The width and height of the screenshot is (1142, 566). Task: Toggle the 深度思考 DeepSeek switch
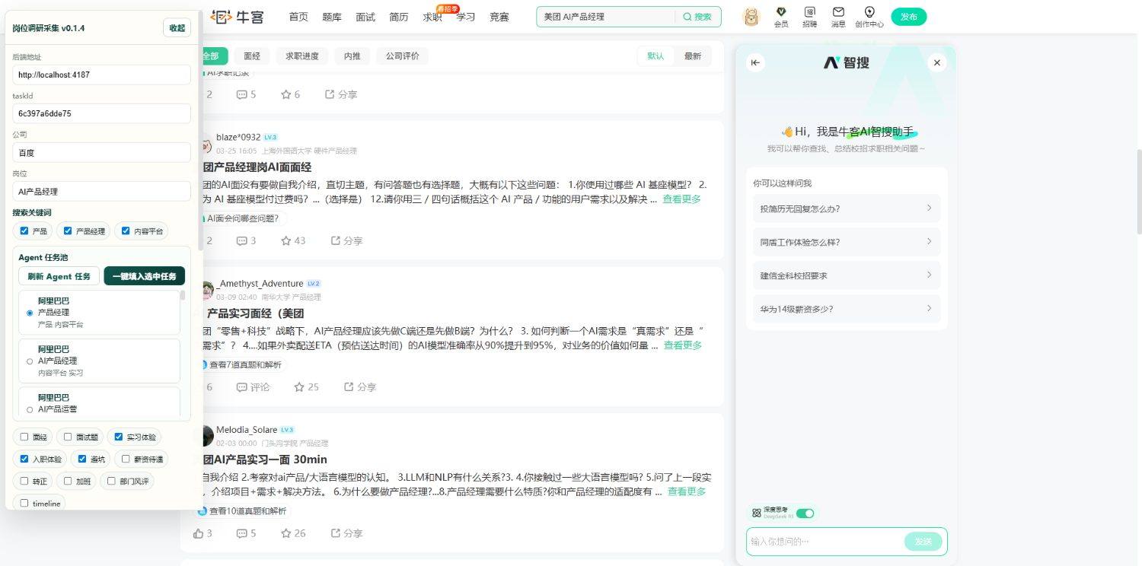(x=805, y=513)
